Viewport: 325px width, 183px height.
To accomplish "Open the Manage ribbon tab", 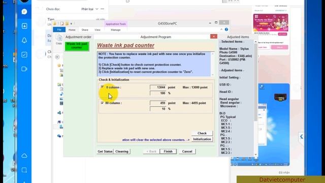I will pos(116,30).
